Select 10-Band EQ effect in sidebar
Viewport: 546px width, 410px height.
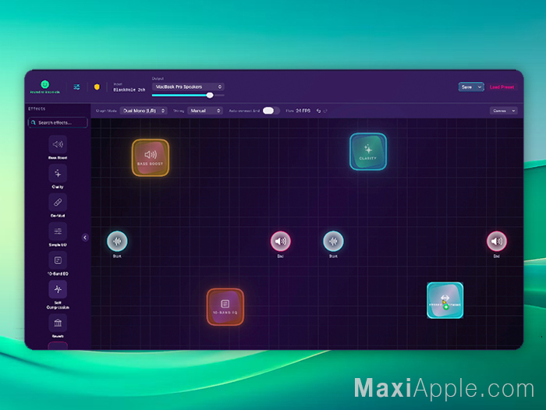tap(58, 263)
